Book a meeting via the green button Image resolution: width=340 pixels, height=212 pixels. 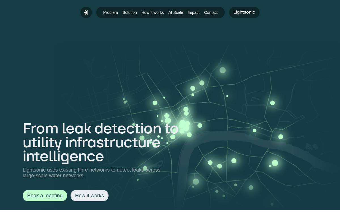pyautogui.click(x=45, y=196)
